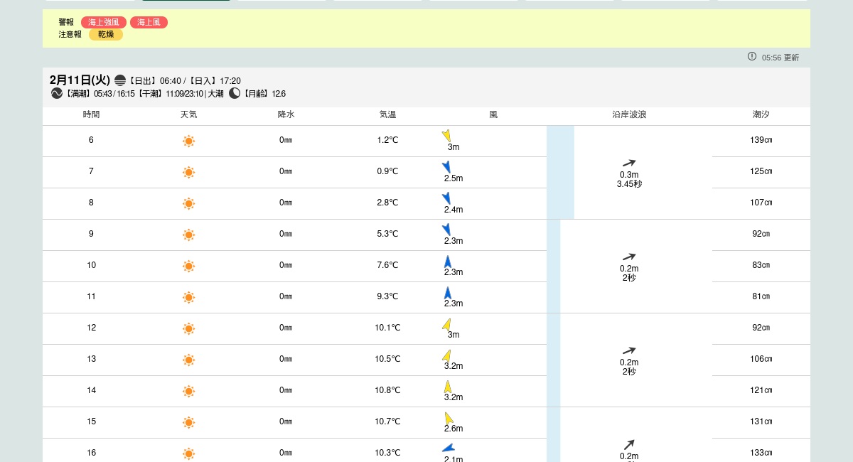Image resolution: width=853 pixels, height=462 pixels.
Task: Click the wave direction arrow above 0.3m
Action: [x=629, y=163]
